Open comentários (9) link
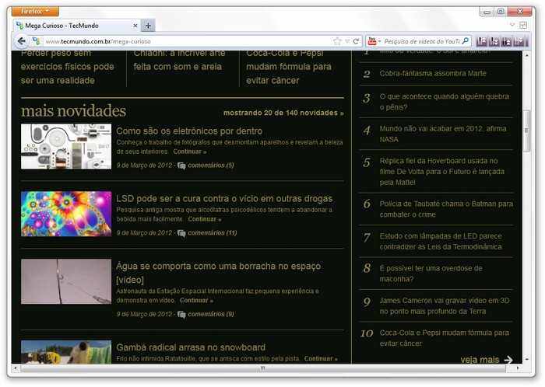545x387 pixels. (x=211, y=314)
